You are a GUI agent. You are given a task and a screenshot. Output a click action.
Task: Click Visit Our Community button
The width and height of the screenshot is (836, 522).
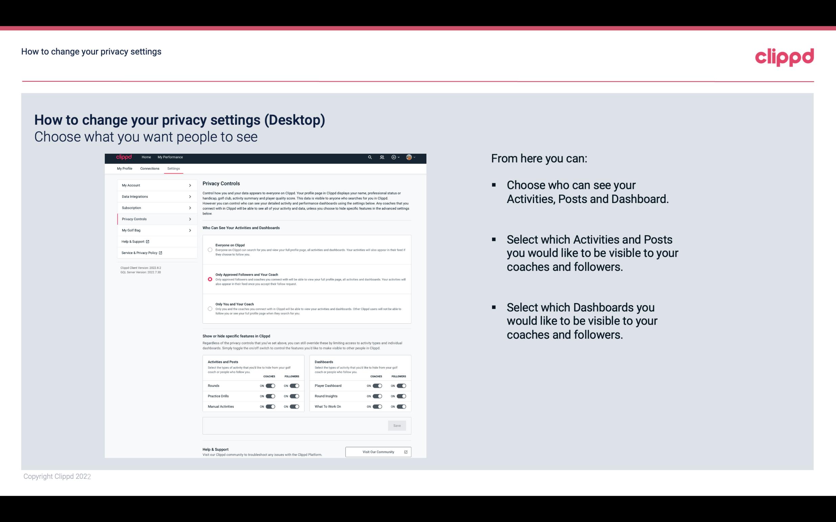pos(377,452)
